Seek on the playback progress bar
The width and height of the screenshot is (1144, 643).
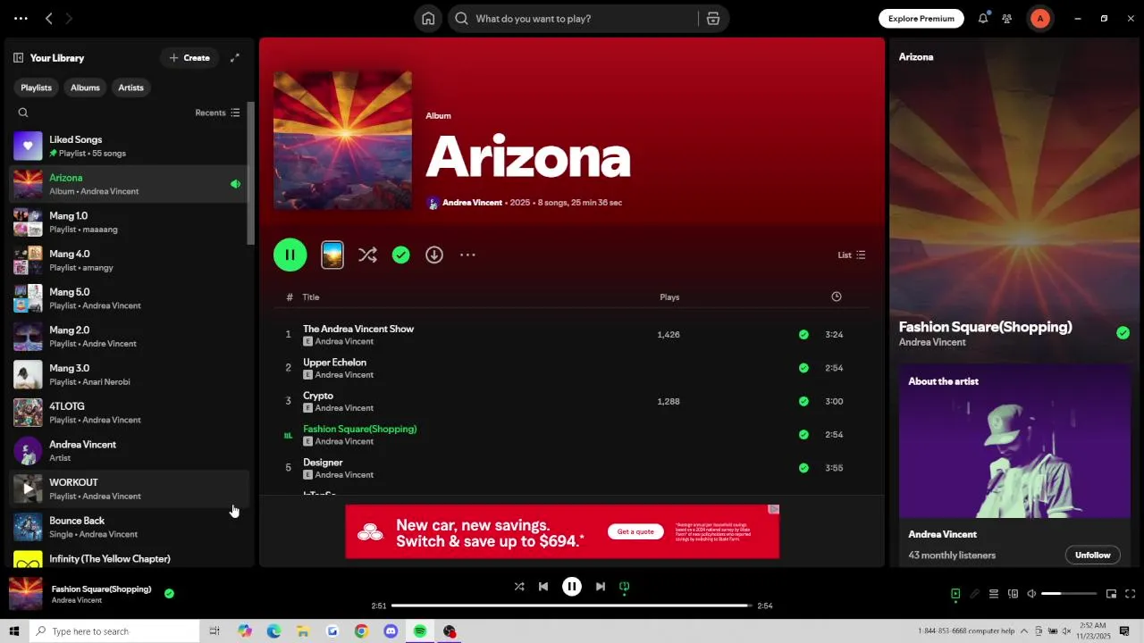[570, 605]
